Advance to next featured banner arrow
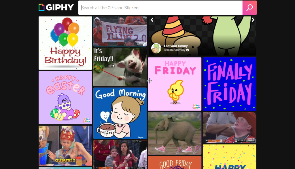Viewport: 295px width, 169px height. click(x=253, y=20)
